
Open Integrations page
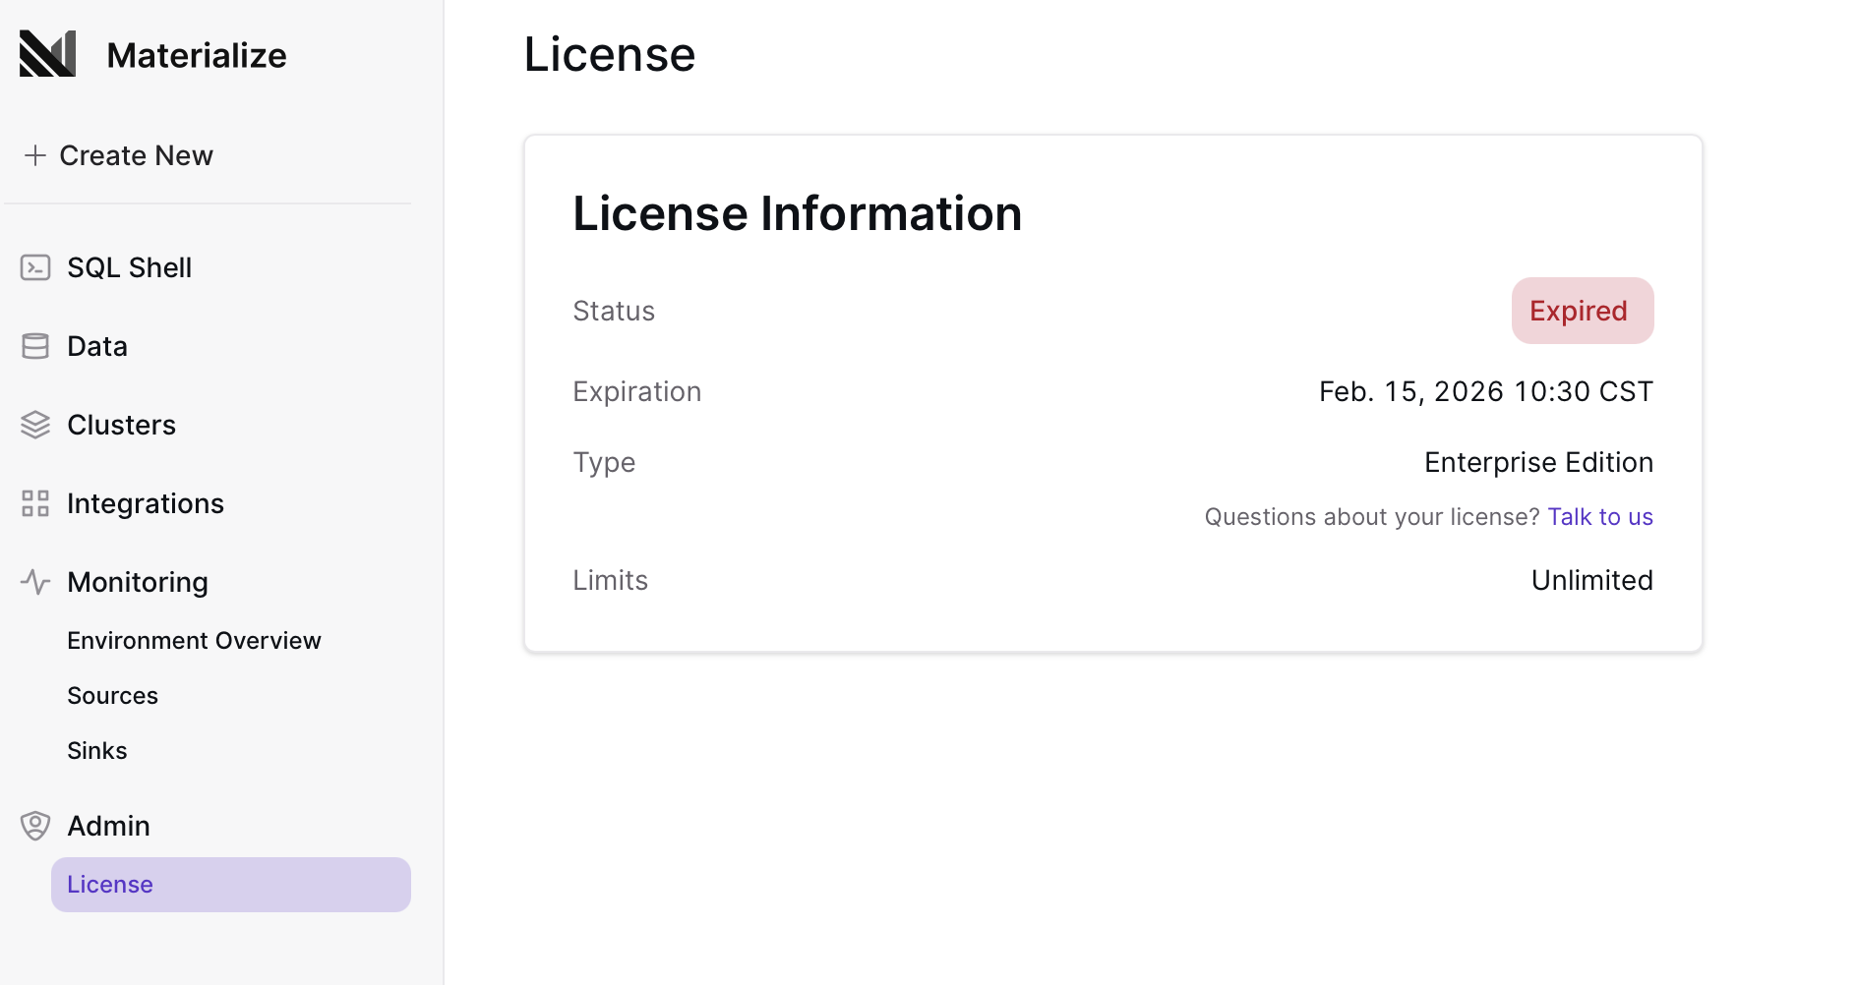pos(145,503)
